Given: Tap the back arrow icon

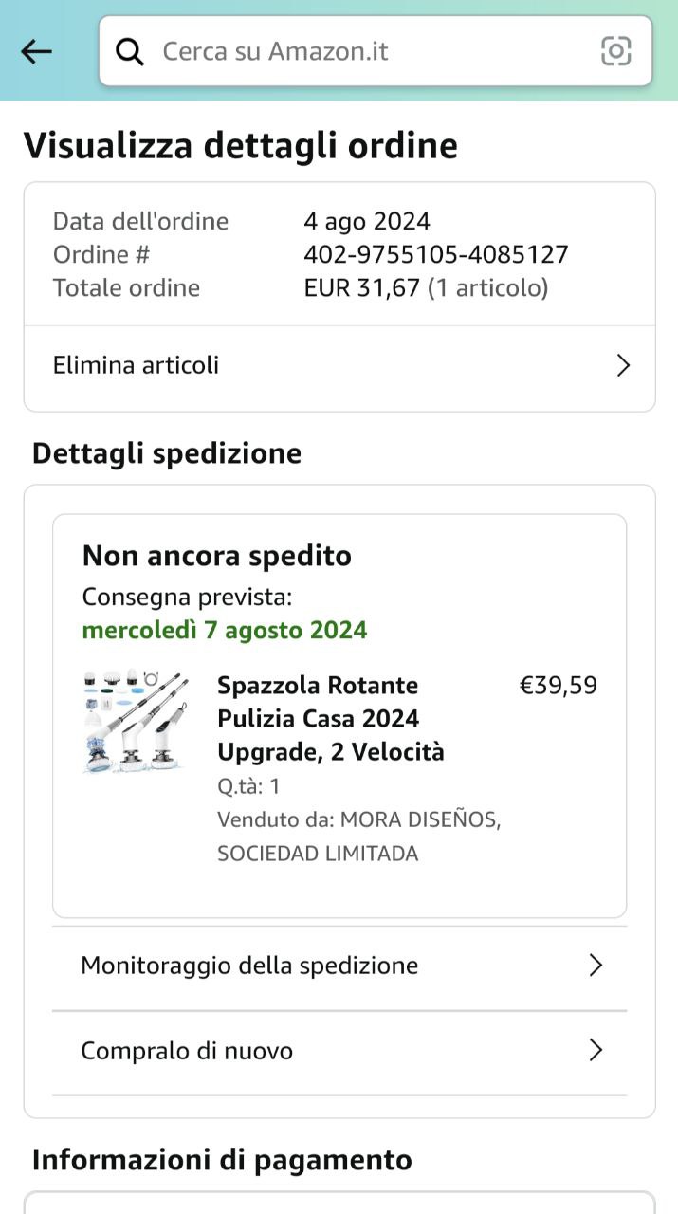Looking at the screenshot, I should pyautogui.click(x=36, y=51).
